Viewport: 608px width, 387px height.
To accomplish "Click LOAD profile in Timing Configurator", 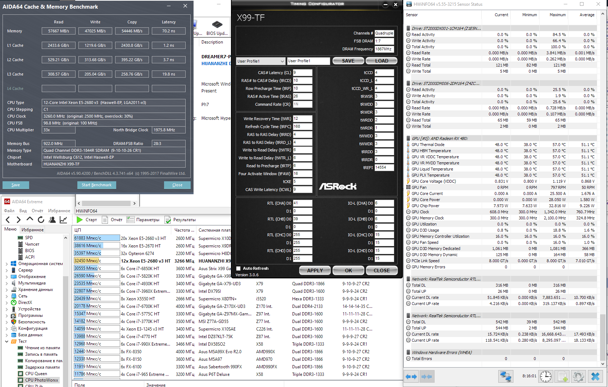I will (x=381, y=61).
